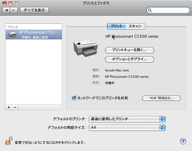Screen dimensions: 192x151
Task: Click HP Photosmart C5300 series type value
Action: 127,77
